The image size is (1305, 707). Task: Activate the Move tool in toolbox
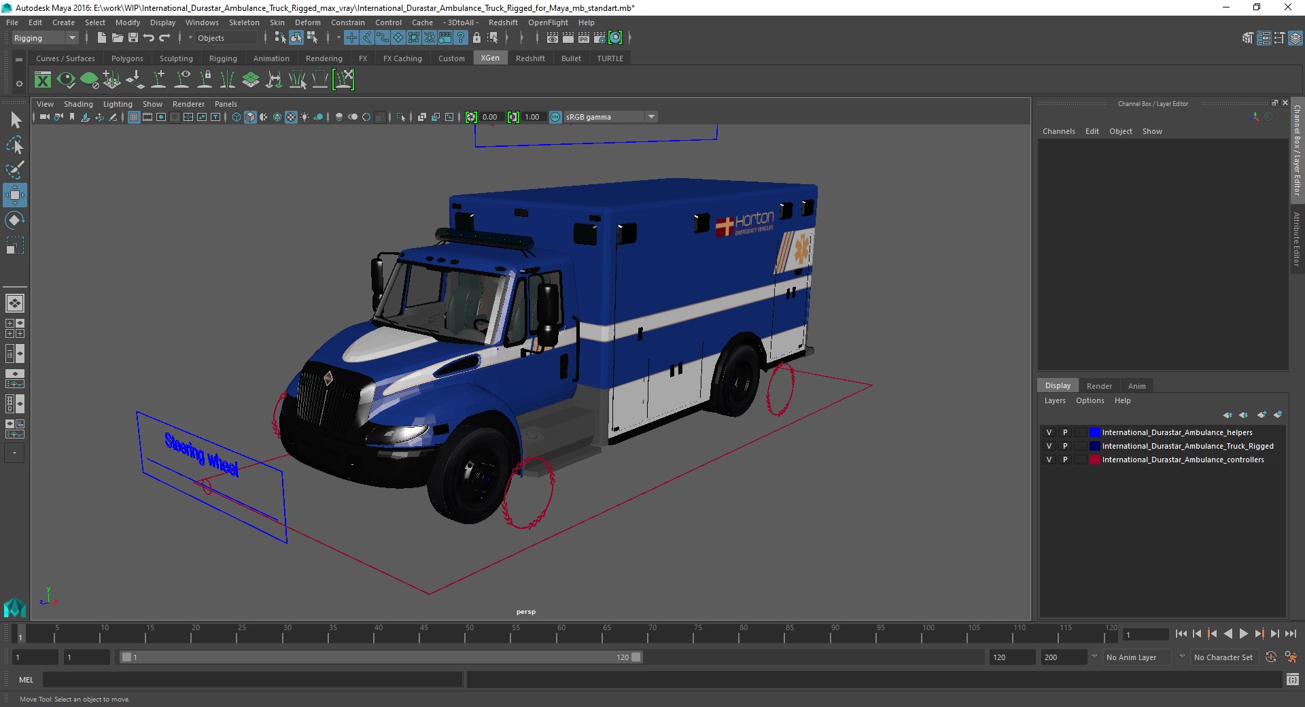click(x=15, y=195)
